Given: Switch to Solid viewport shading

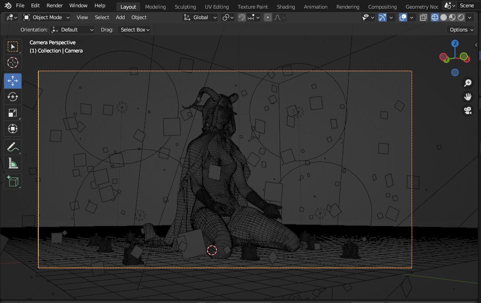Looking at the screenshot, I should point(444,17).
